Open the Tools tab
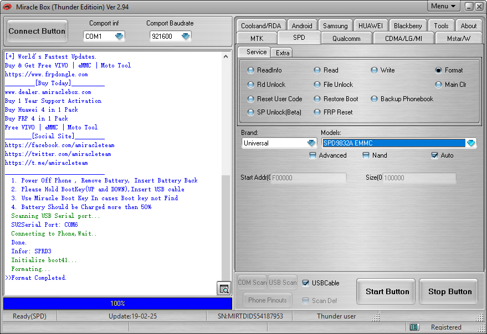Screen dimensions: 487x334 point(441,26)
